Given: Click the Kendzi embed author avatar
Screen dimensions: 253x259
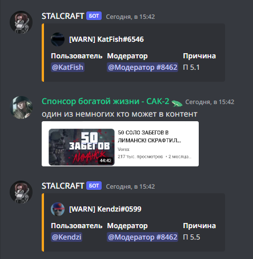Looking at the screenshot, I should pyautogui.click(x=58, y=209).
